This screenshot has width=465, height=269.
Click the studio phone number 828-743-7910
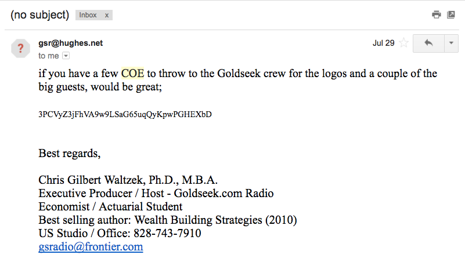click(167, 233)
